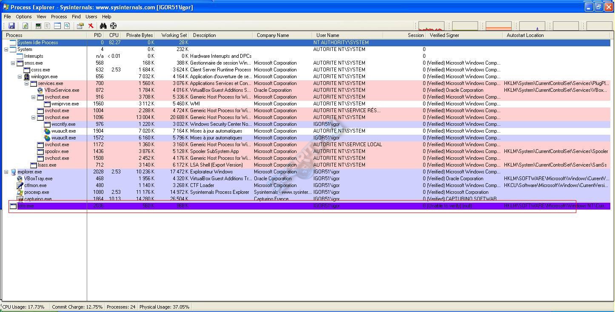Click the winlogon.exe process icon
615x312 pixels.
[27, 77]
